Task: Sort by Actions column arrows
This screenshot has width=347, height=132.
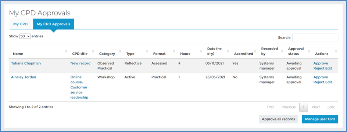Action: [x=336, y=51]
